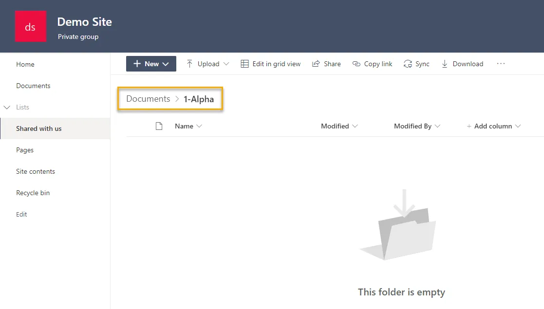
Task: Click Download in the toolbar
Action: pyautogui.click(x=468, y=64)
